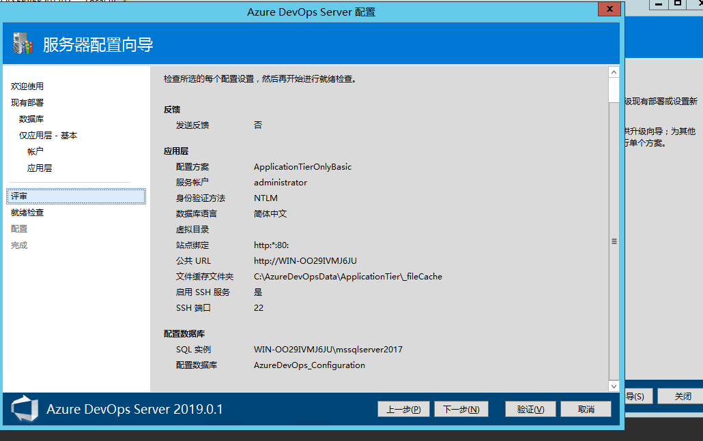Select 现有部署 step in sidebar

[x=27, y=103]
